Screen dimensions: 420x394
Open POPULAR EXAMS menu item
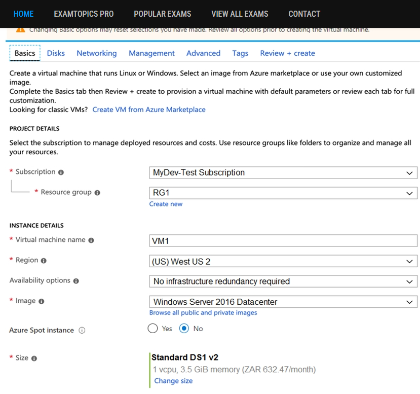163,14
